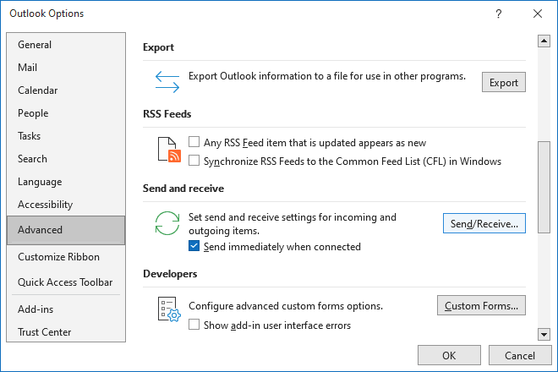Image resolution: width=558 pixels, height=372 pixels.
Task: Open the Mail options category
Action: (x=27, y=68)
